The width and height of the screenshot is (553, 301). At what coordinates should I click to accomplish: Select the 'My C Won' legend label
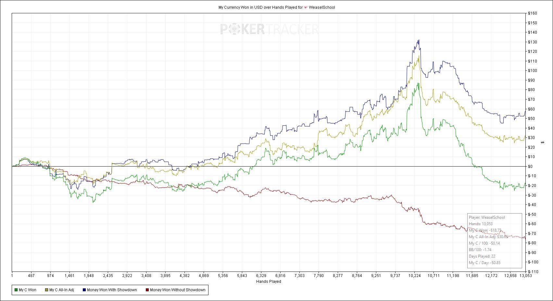click(28, 290)
